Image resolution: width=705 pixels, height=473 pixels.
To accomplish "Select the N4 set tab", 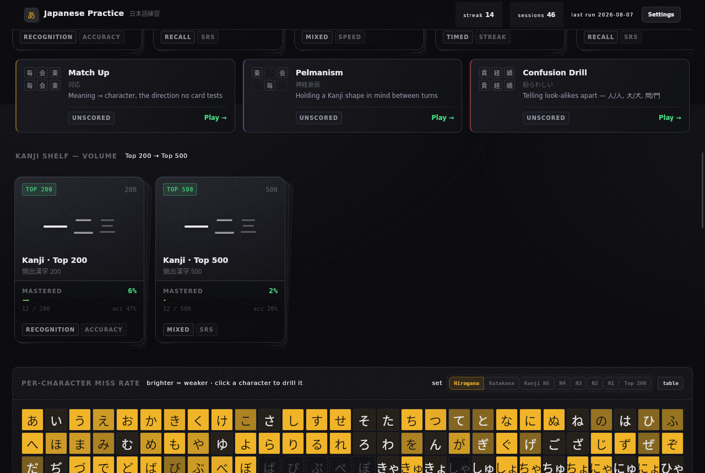I will [x=562, y=383].
